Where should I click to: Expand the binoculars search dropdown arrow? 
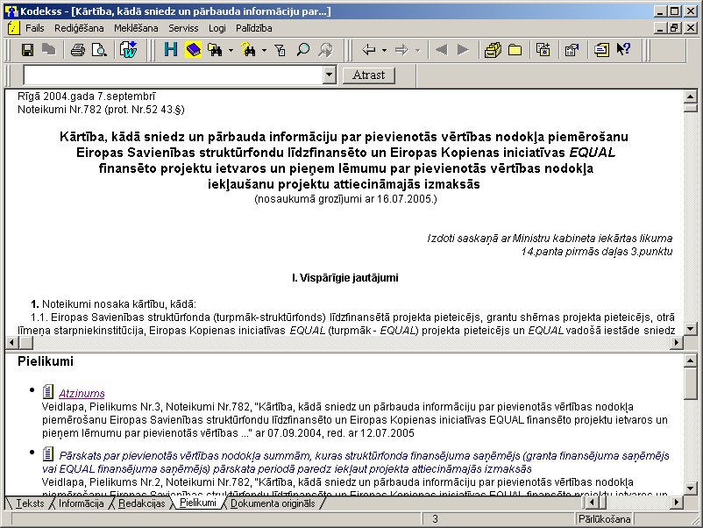[231, 50]
